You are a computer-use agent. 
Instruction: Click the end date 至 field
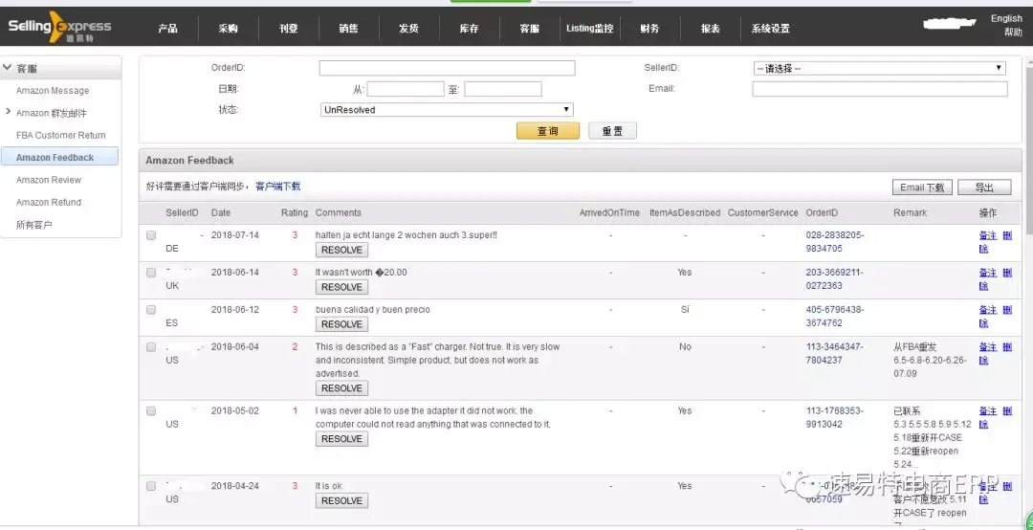pyautogui.click(x=503, y=89)
